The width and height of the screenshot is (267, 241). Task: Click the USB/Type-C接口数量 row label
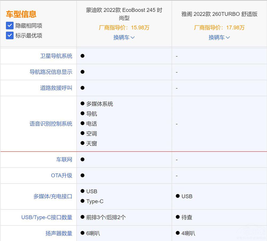click(47, 217)
